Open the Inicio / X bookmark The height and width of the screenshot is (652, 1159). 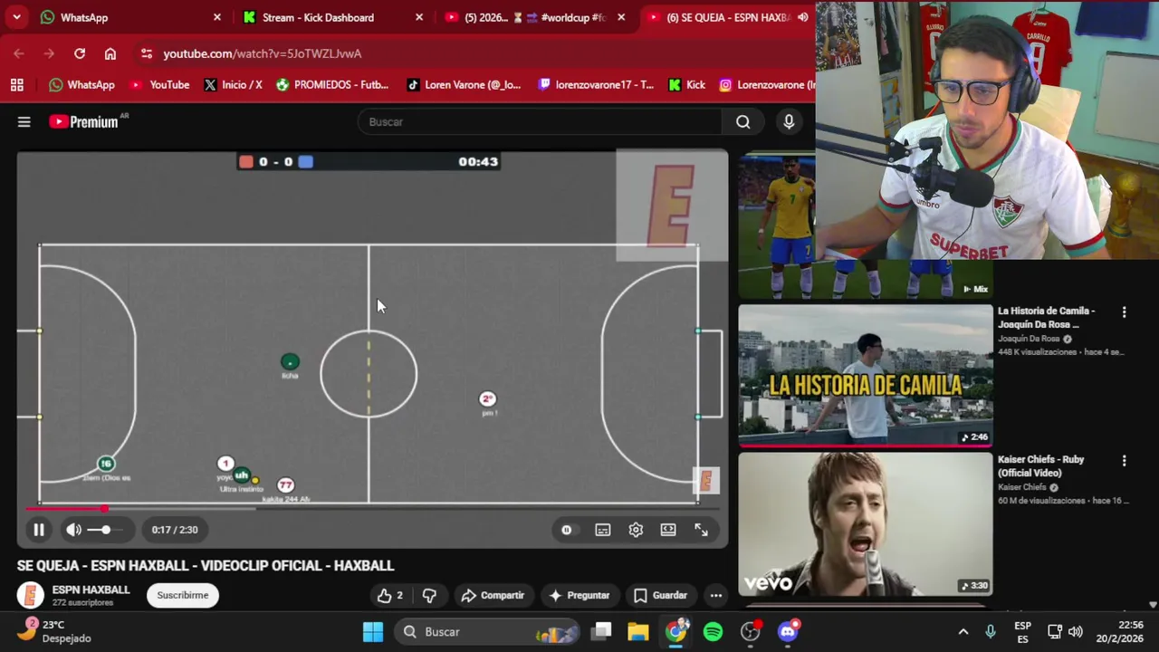pos(233,84)
